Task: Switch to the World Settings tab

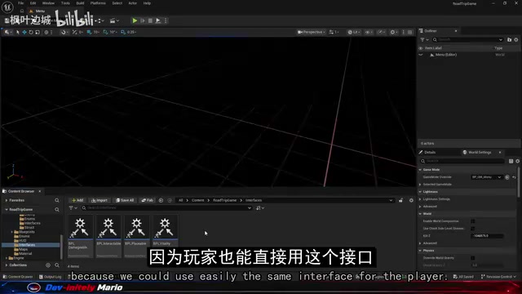Action: point(480,153)
